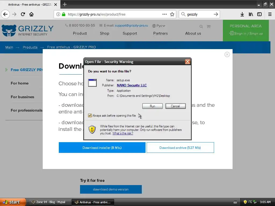This screenshot has width=275, height=206.
Task: Open the Downloads toolbar arrow icon
Action: 242,14
